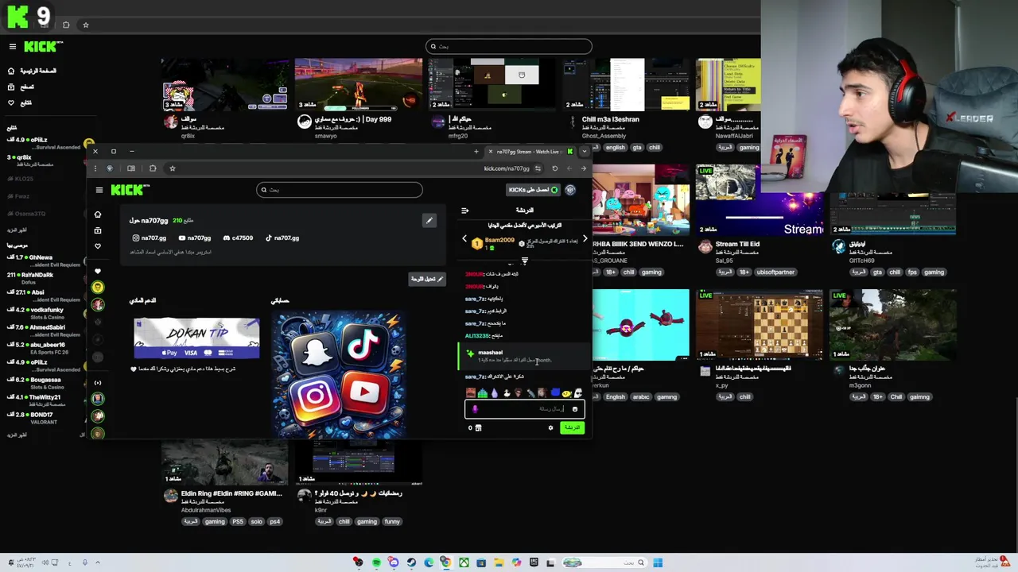Image resolution: width=1018 pixels, height=572 pixels.
Task: Focus search box in front Kick window
Action: click(x=340, y=190)
